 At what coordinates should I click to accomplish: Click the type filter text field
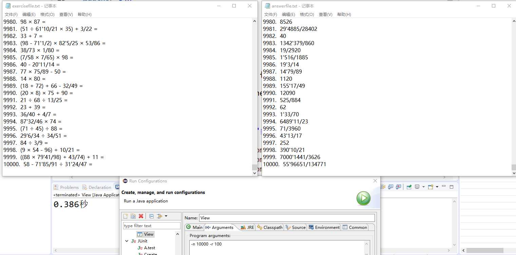152,226
